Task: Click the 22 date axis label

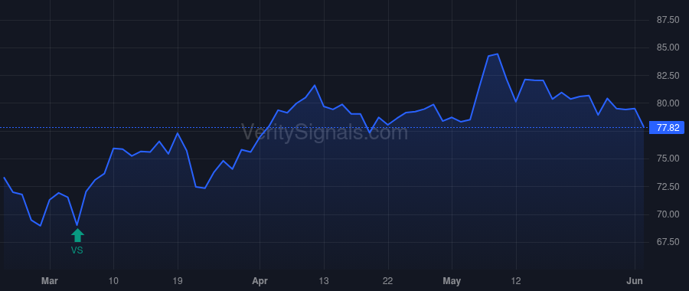Action: tap(387, 281)
